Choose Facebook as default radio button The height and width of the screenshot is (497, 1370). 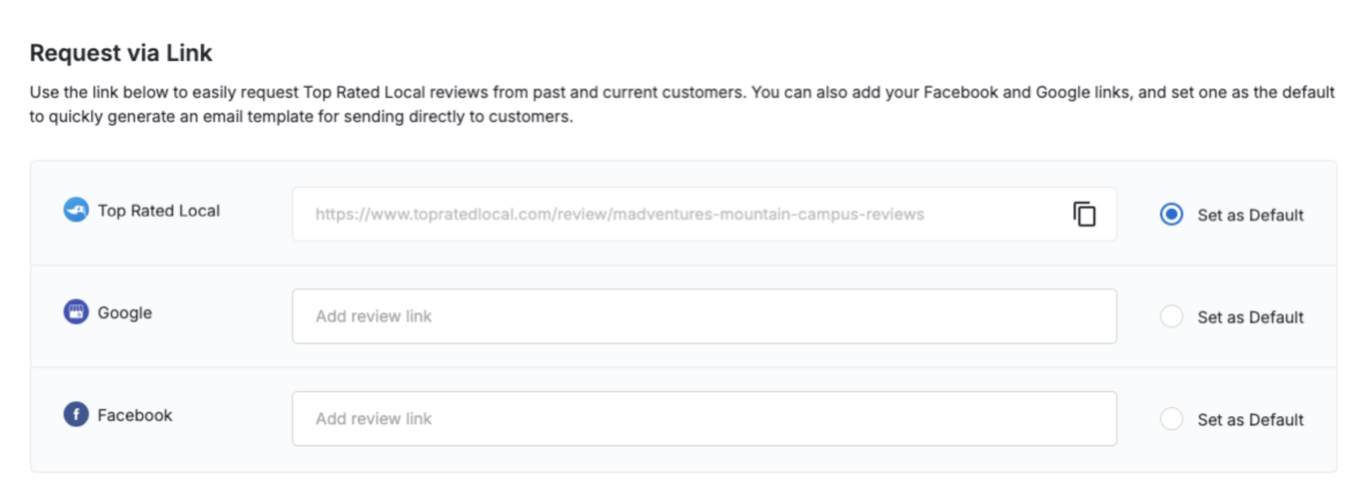pos(1171,419)
